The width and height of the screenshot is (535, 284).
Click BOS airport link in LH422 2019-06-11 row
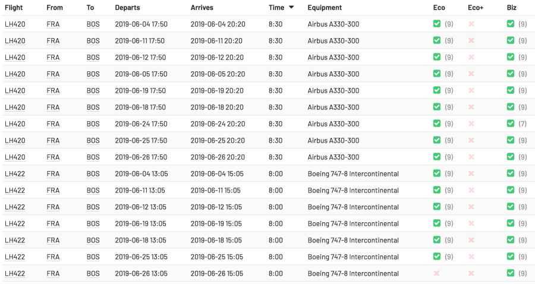(93, 190)
